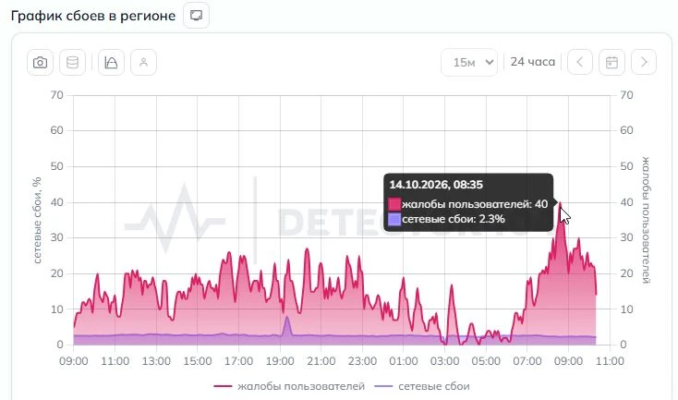678x400 pixels.
Task: Click the 09:00 label at chart start
Action: [x=74, y=361]
